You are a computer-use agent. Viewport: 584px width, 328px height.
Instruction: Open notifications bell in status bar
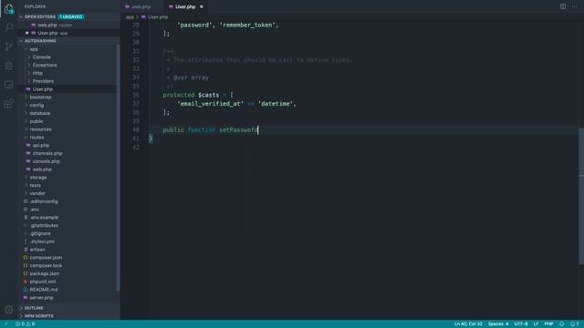pos(574,324)
